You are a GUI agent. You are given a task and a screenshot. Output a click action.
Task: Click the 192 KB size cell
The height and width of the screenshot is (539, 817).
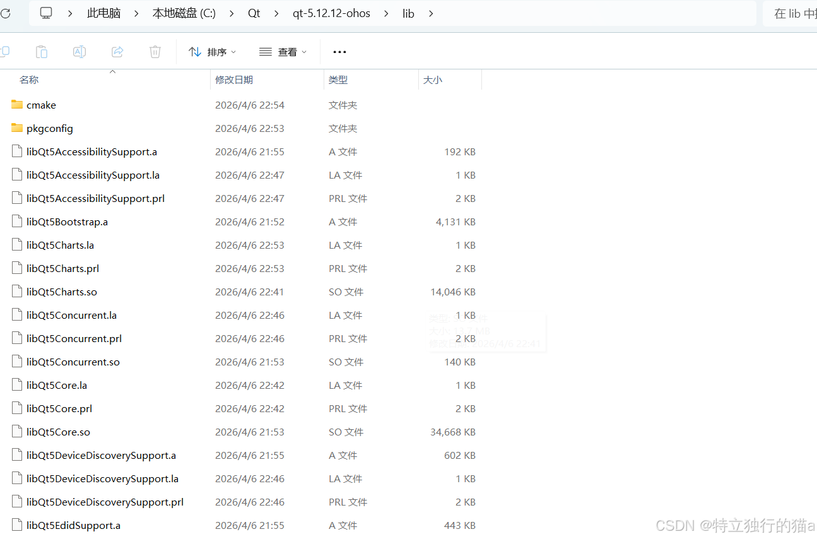tap(460, 151)
